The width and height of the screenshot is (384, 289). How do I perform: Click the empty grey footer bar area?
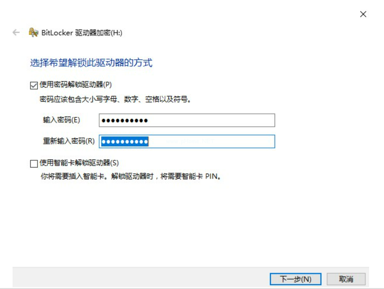click(x=141, y=277)
